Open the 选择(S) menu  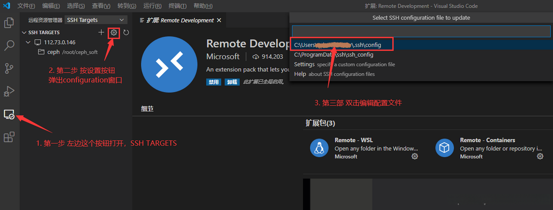[76, 6]
